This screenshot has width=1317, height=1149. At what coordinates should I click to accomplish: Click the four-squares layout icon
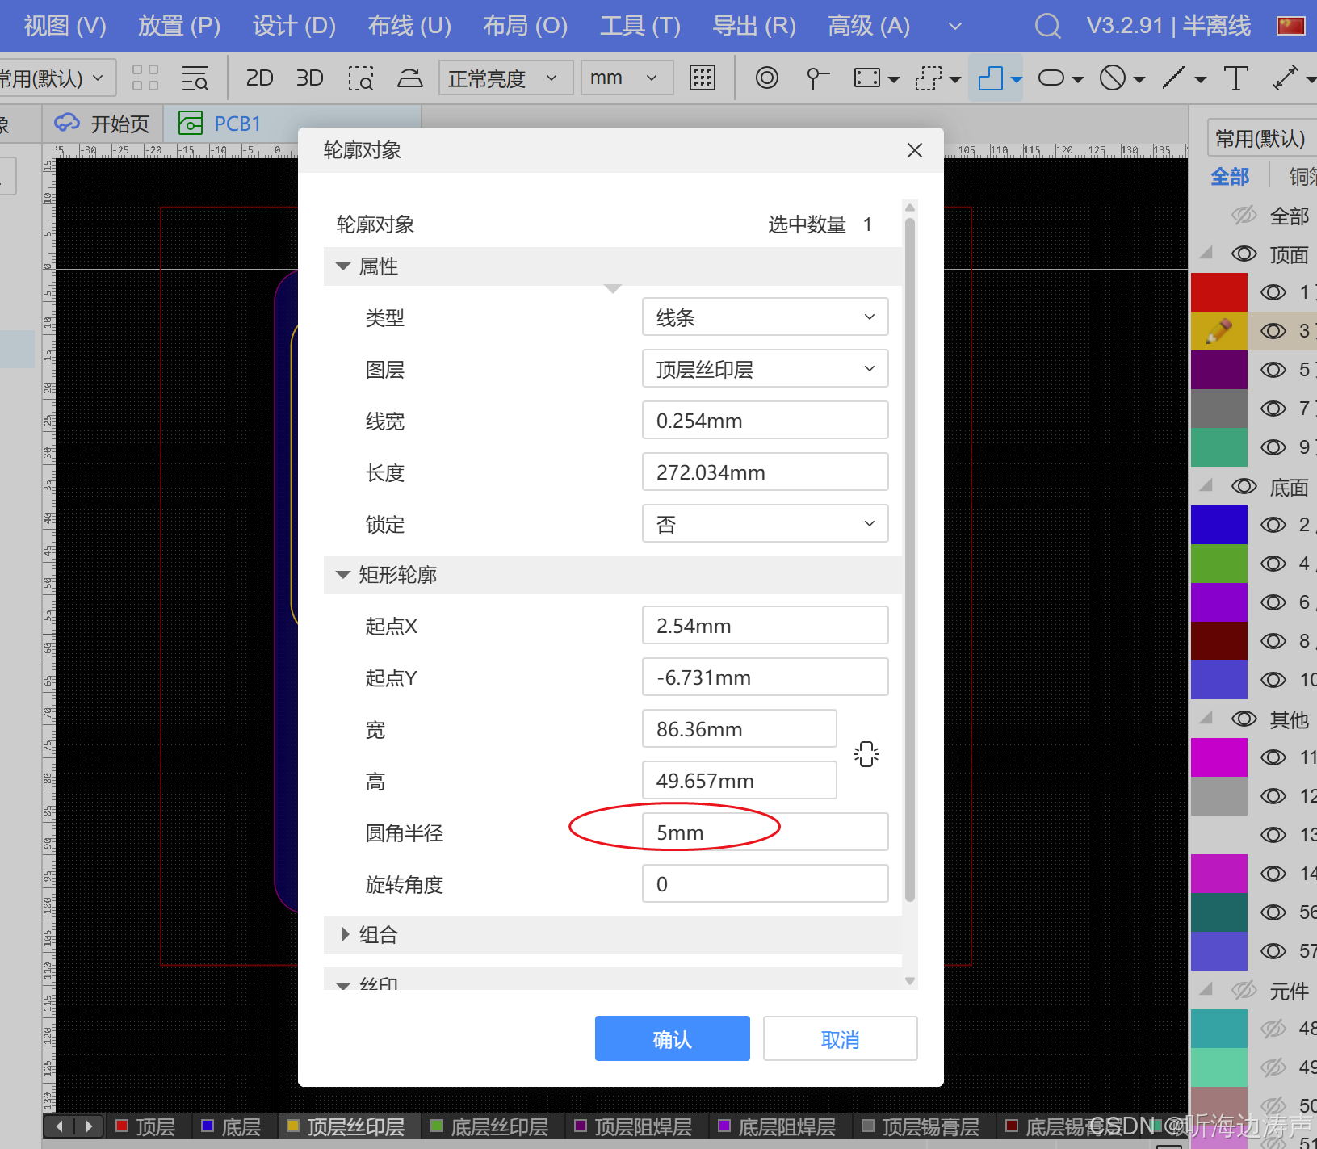[x=145, y=78]
